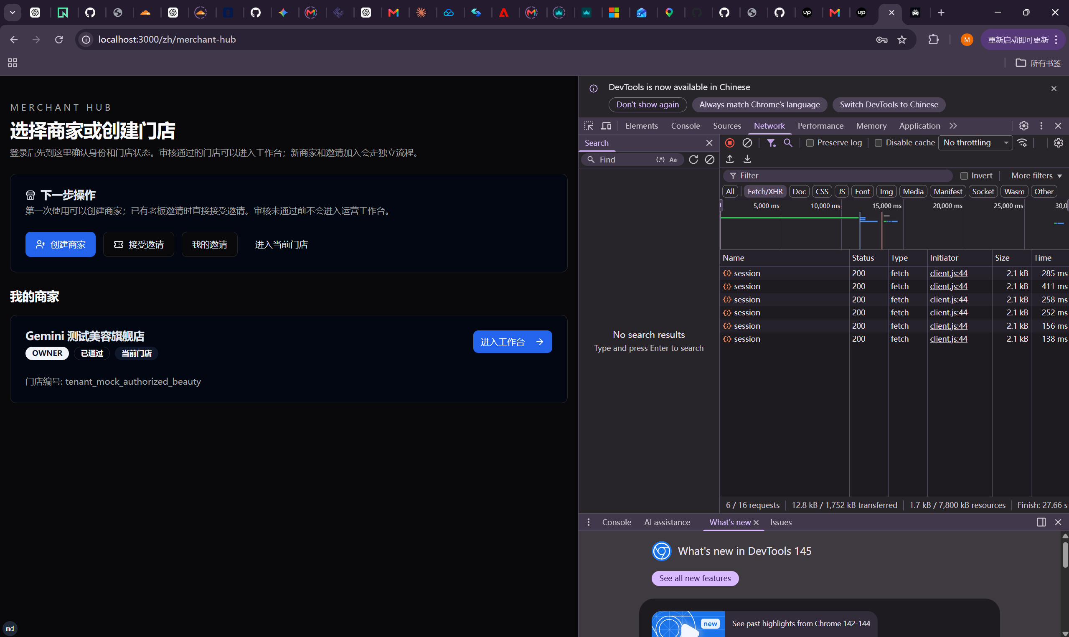Open DevTools settings gear

coord(1023,126)
